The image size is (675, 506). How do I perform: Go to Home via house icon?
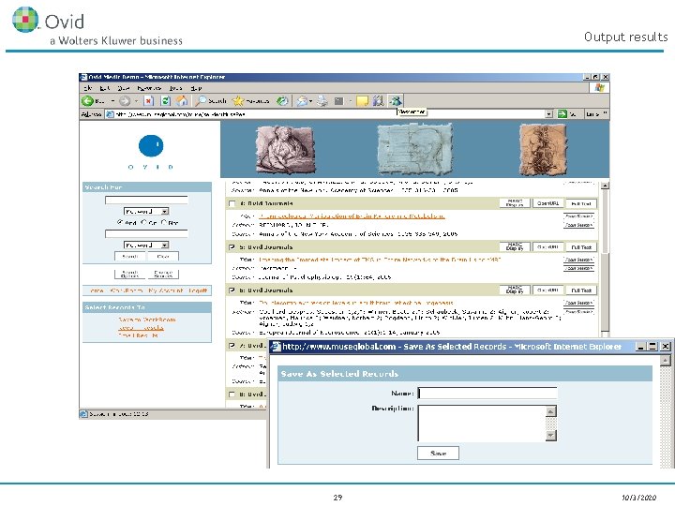pos(182,101)
